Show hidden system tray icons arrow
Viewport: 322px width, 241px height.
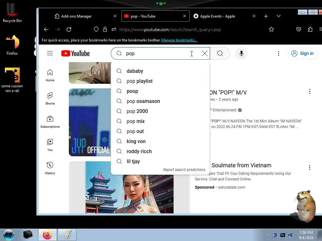pyautogui.click(x=267, y=235)
